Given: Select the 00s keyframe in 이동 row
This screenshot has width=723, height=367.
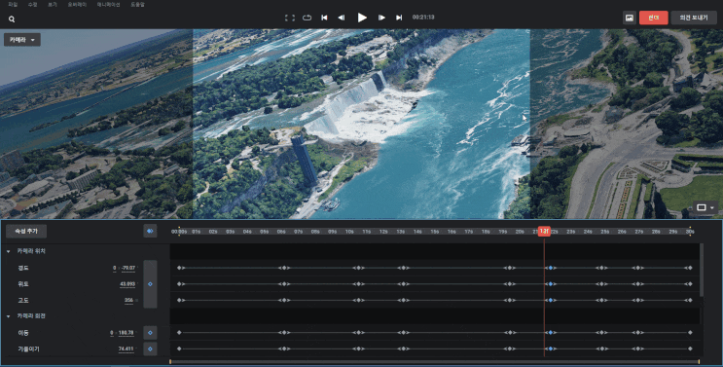Looking at the screenshot, I should pyautogui.click(x=179, y=332).
